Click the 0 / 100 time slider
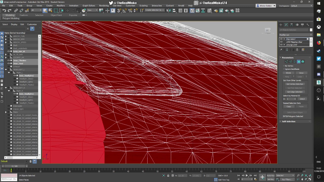324x182 pixels. [15, 166]
